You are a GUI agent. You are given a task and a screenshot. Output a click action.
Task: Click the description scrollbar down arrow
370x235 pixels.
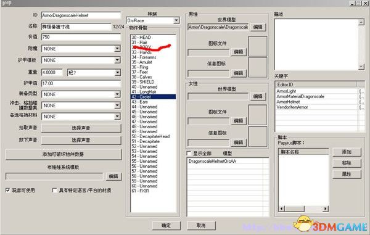point(361,67)
